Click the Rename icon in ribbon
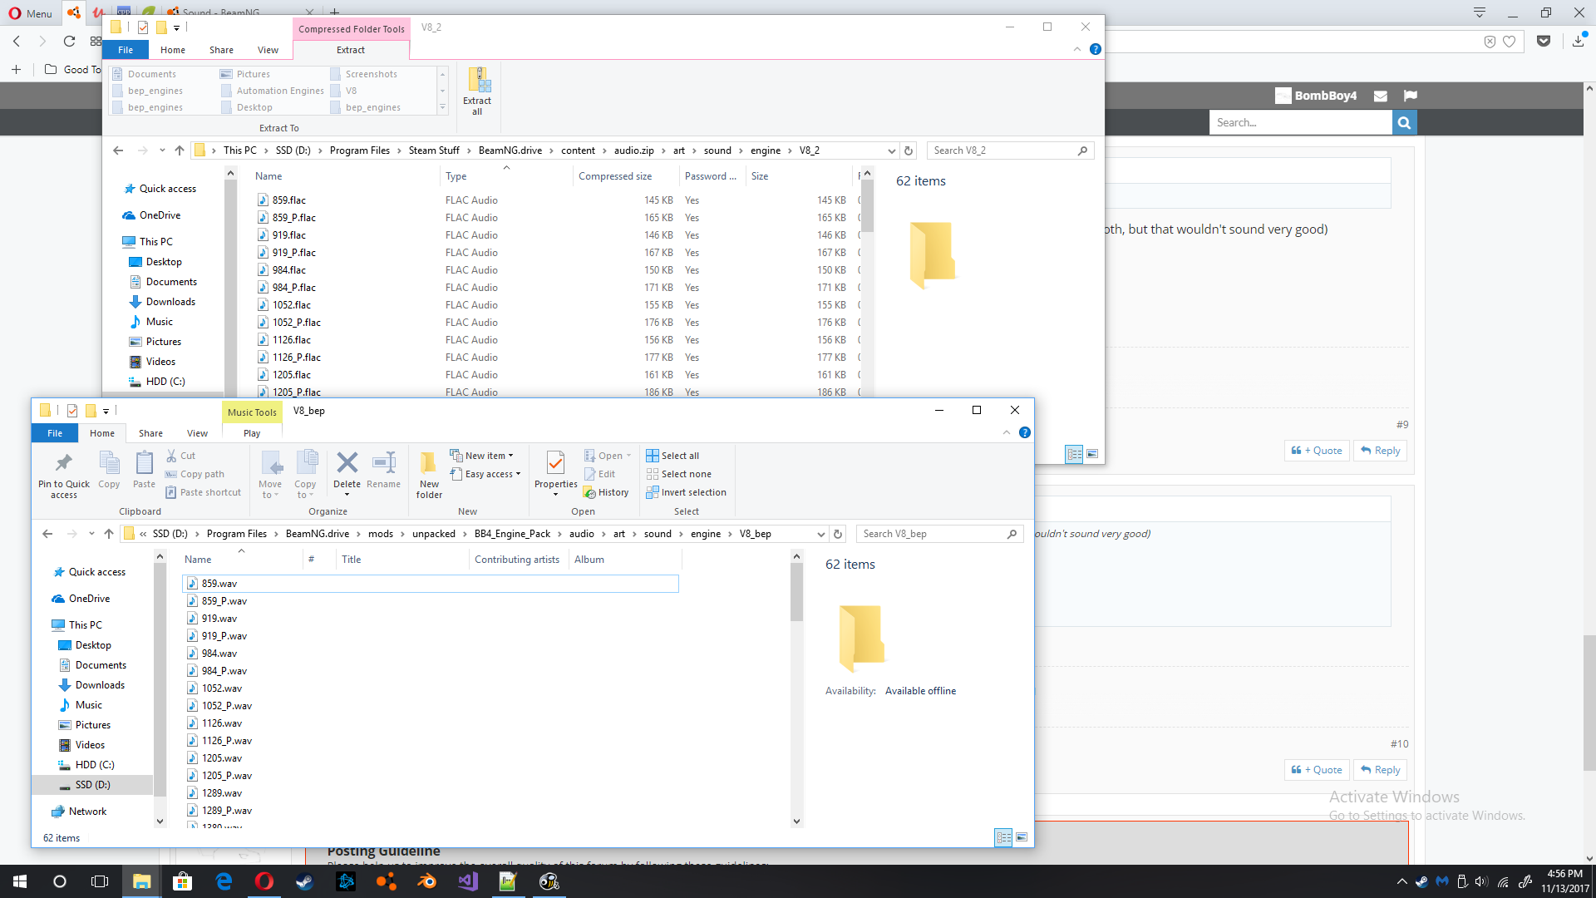 383,470
